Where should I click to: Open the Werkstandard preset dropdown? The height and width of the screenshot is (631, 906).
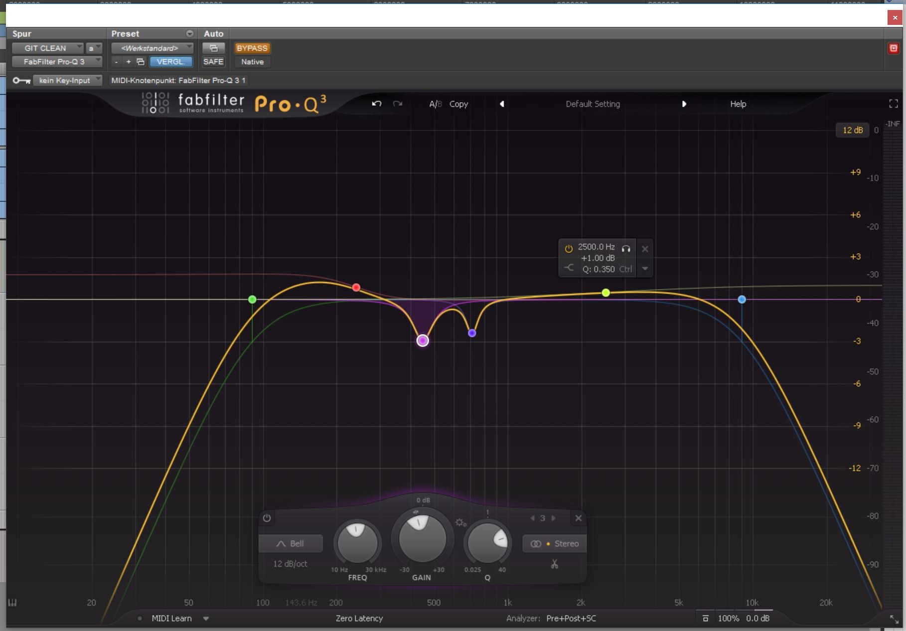click(x=152, y=48)
